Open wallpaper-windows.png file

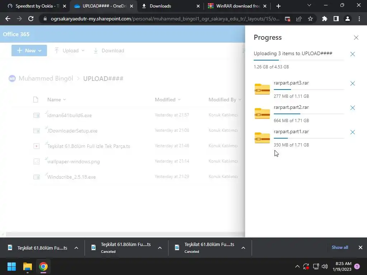coord(73,161)
